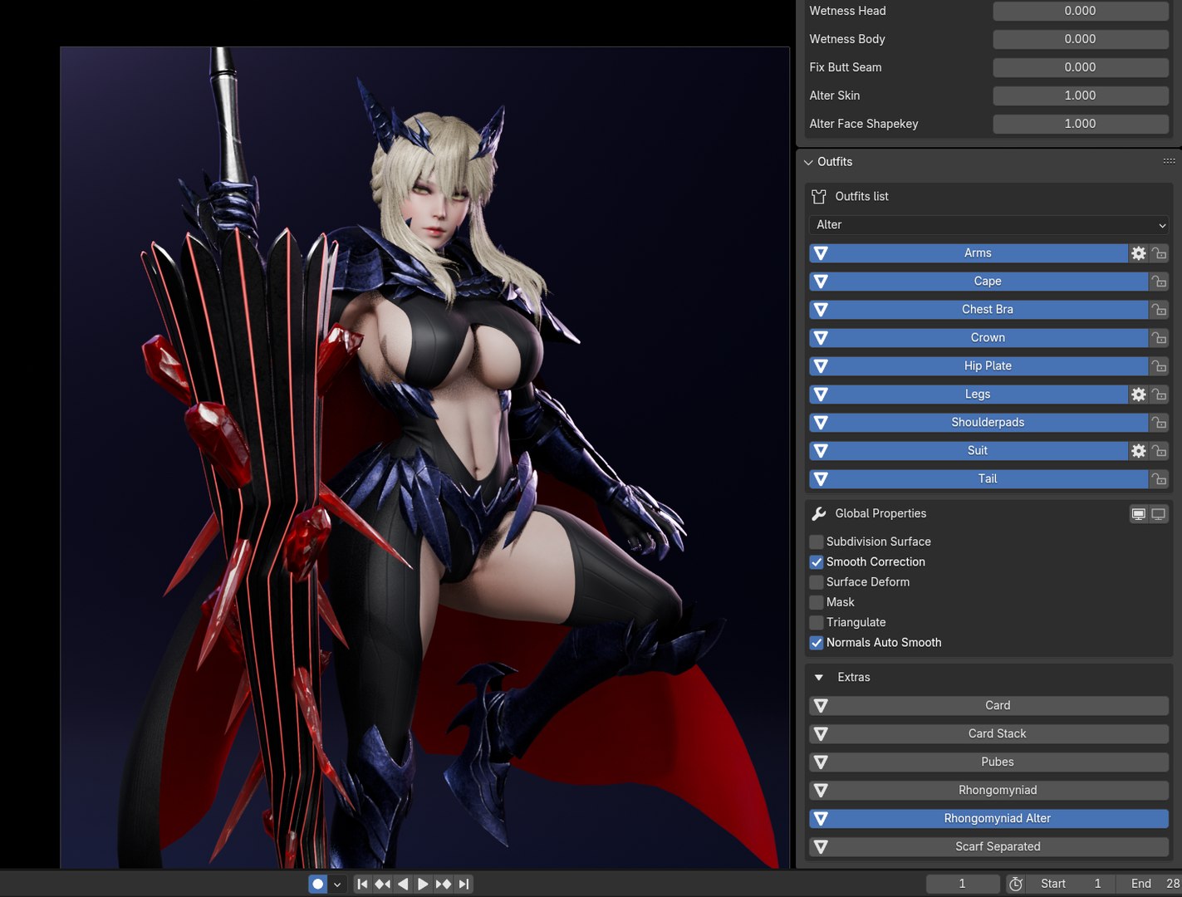
Task: Collapse the Extras section
Action: (x=819, y=678)
